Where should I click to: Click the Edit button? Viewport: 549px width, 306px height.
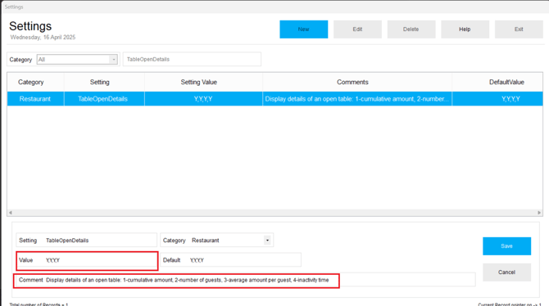pyautogui.click(x=357, y=29)
